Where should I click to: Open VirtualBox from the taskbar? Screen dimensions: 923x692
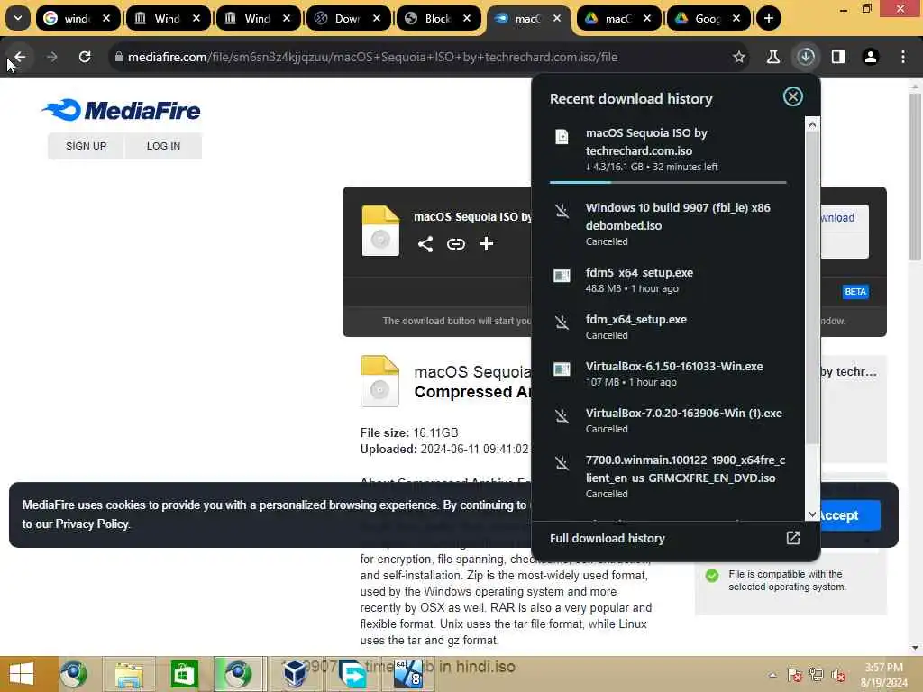pos(294,674)
